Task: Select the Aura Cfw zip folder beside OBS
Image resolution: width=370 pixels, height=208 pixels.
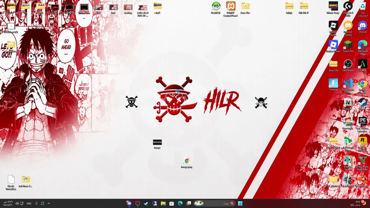Action: tap(333, 66)
